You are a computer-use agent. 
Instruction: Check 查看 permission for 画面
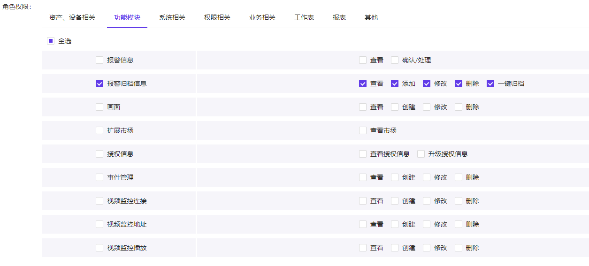coord(363,107)
